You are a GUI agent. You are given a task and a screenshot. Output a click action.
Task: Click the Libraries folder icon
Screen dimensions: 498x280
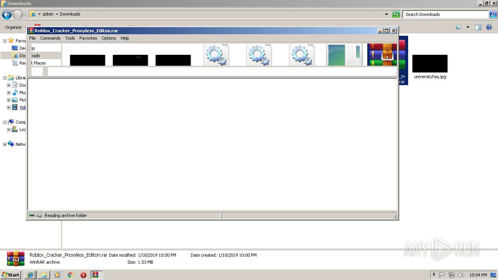coord(11,78)
